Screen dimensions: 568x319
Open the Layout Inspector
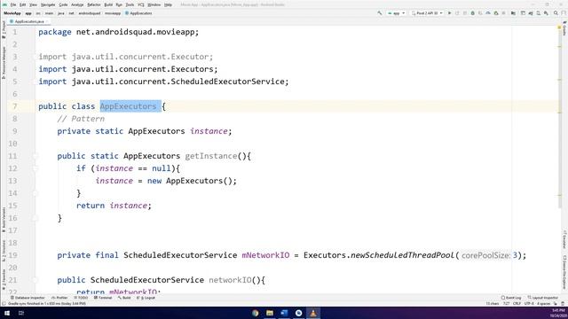pyautogui.click(x=542, y=298)
